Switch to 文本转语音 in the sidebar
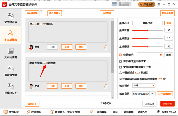The height and width of the screenshot is (116, 178). pyautogui.click(x=11, y=53)
